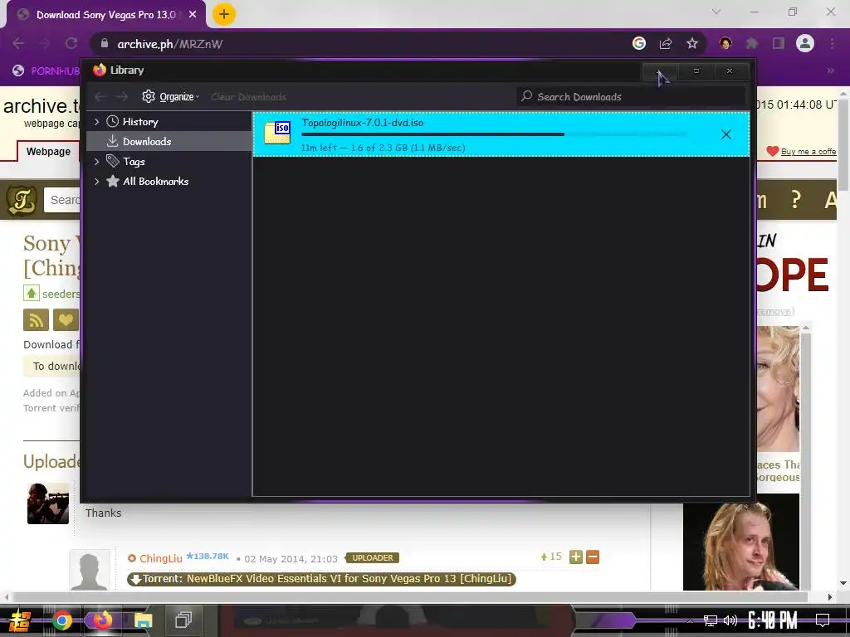The width and height of the screenshot is (850, 637).
Task: Click Clear Downloads in Library toolbar
Action: coord(248,97)
